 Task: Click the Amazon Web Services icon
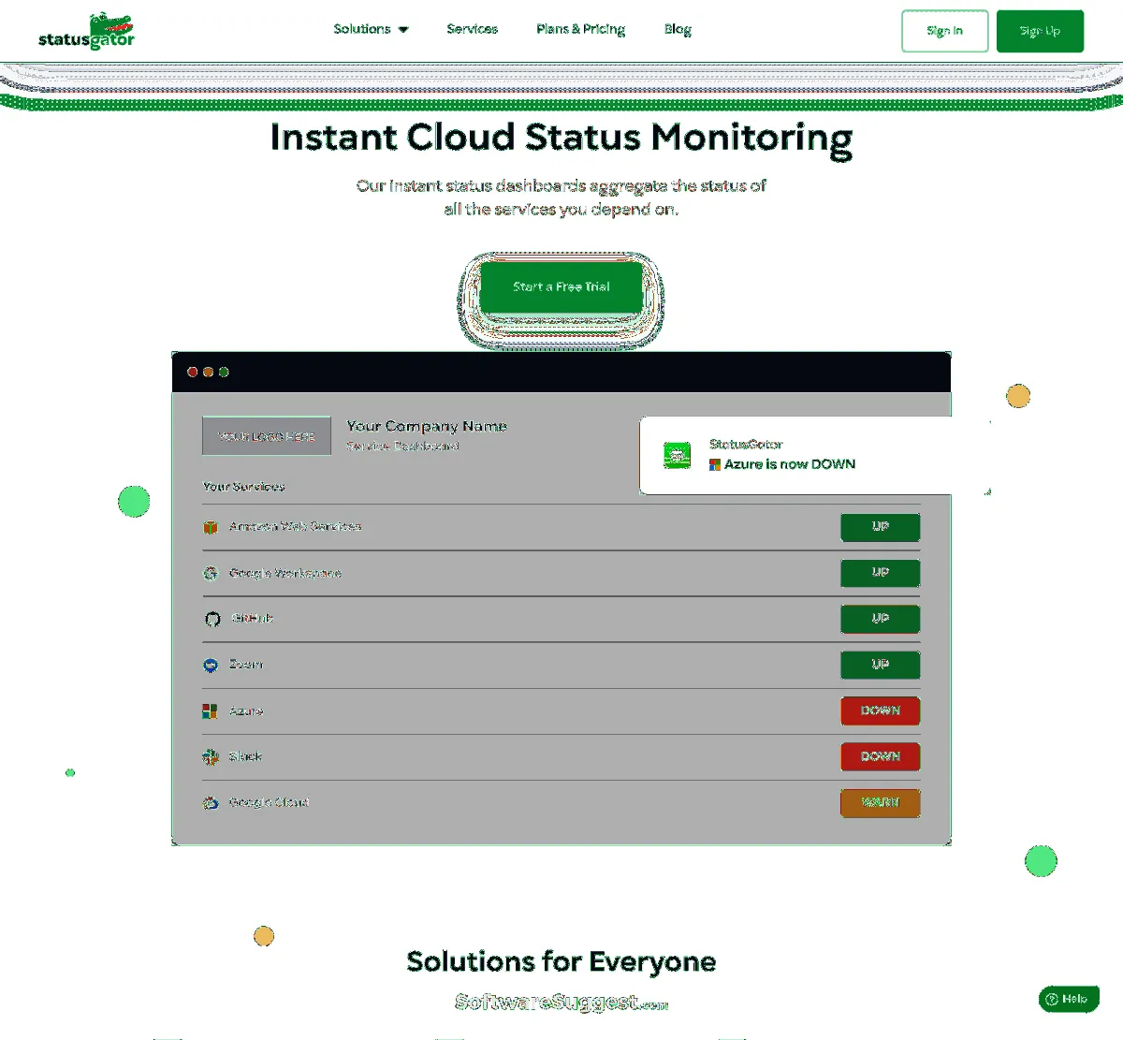click(211, 527)
